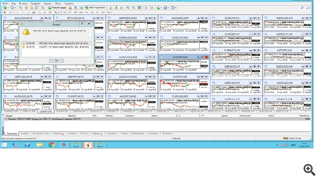Open the Вставка menu
Image resolution: width=321 pixels, height=181 pixels.
point(24,3)
